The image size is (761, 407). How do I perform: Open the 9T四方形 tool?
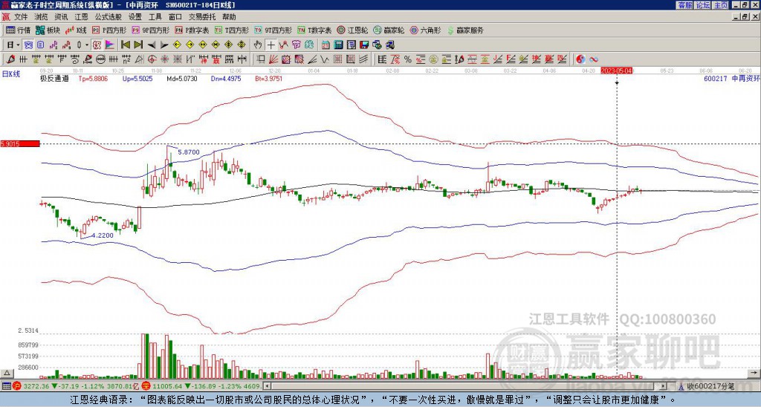tap(273, 30)
